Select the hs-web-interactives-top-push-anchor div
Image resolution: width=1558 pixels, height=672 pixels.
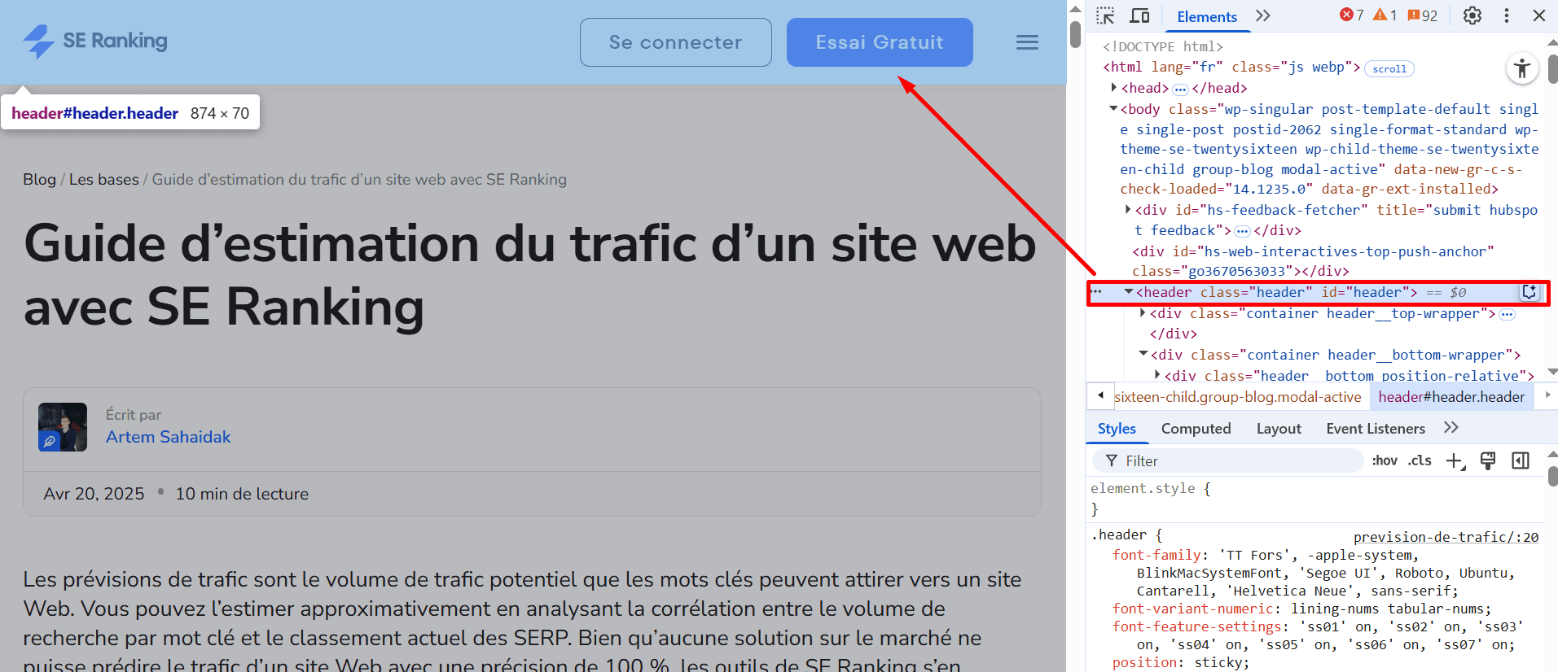1313,261
